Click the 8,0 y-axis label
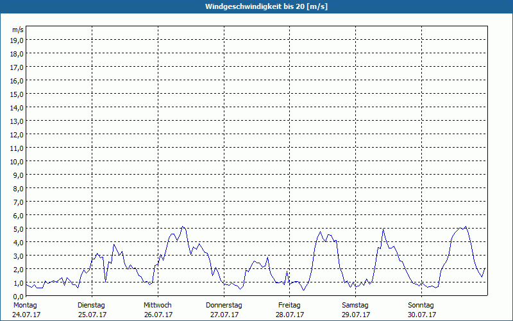The image size is (513, 321). [x=19, y=189]
